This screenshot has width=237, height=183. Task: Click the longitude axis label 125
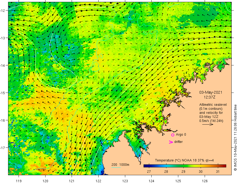[178, 181]
